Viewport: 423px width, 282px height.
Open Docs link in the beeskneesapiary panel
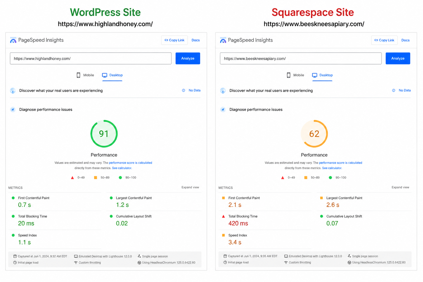click(x=405, y=40)
